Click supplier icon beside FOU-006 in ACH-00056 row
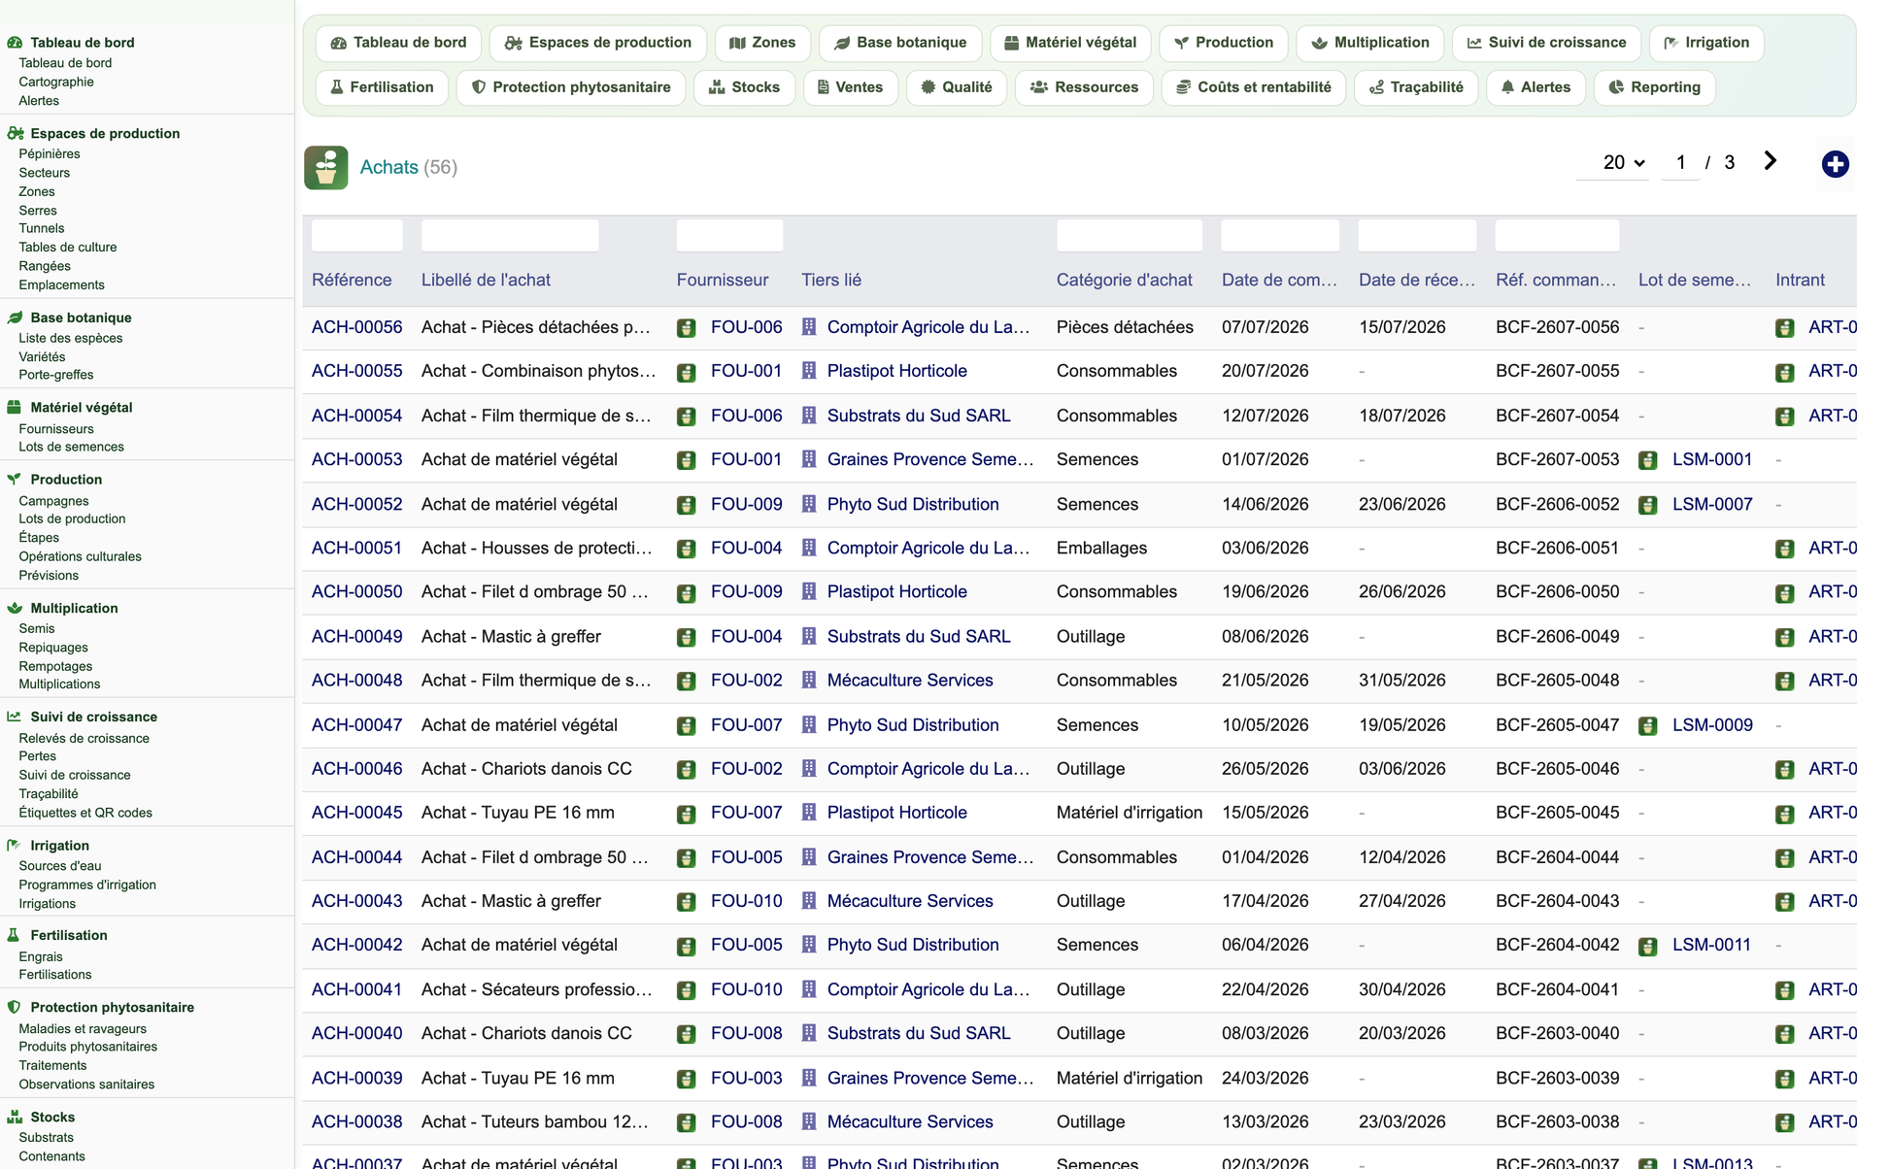Viewport: 1890px width, 1169px height. pos(687,328)
